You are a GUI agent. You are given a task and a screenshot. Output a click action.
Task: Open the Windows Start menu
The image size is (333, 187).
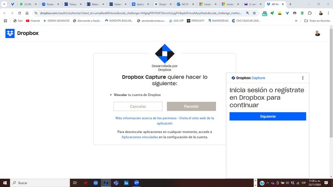5,183
